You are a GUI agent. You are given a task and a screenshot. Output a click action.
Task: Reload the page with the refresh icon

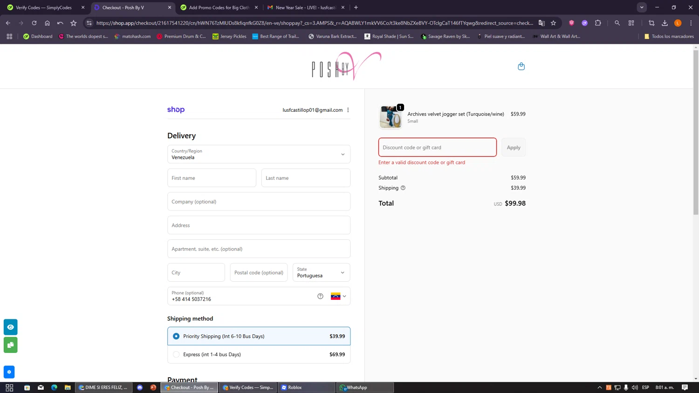click(x=34, y=23)
